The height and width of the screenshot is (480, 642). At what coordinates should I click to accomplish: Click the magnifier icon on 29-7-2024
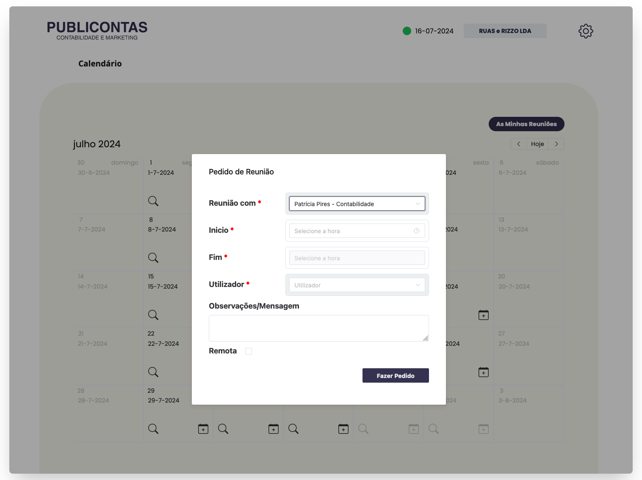click(153, 429)
